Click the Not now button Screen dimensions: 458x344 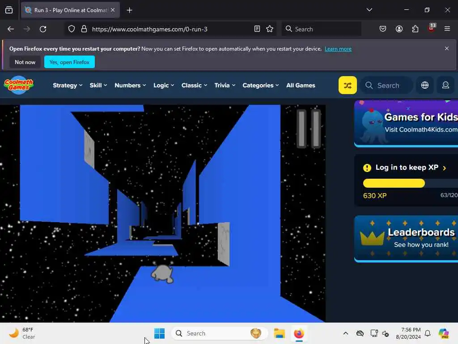pyautogui.click(x=25, y=62)
